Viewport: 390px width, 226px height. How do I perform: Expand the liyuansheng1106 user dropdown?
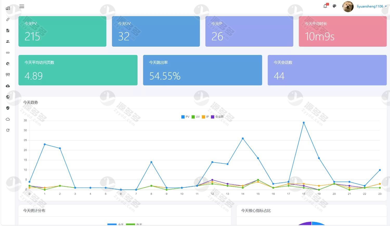click(x=372, y=6)
